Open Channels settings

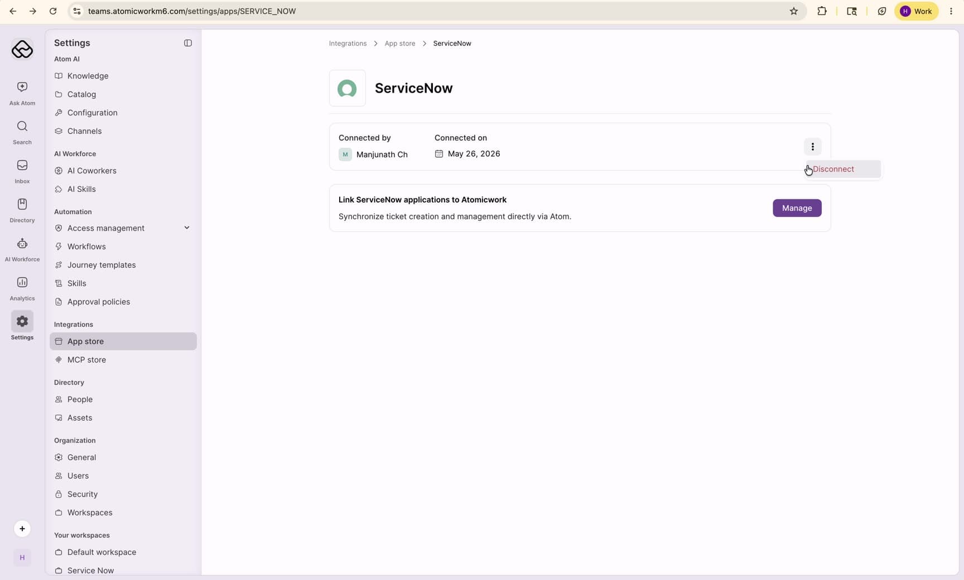coord(123,131)
